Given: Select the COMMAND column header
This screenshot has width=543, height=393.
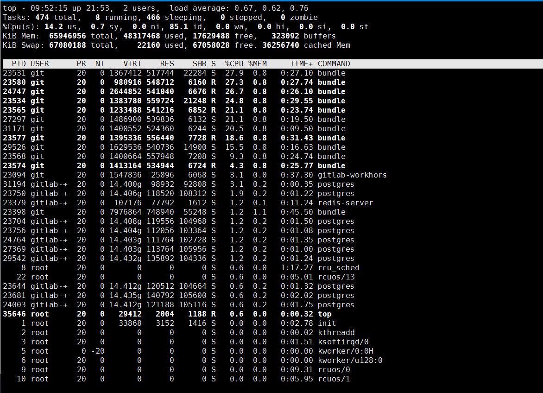Looking at the screenshot, I should click(x=334, y=63).
